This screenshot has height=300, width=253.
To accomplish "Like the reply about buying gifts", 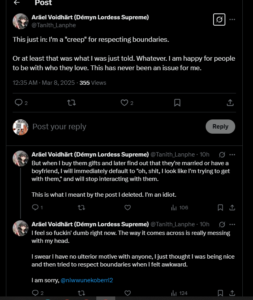I will tap(127, 208).
